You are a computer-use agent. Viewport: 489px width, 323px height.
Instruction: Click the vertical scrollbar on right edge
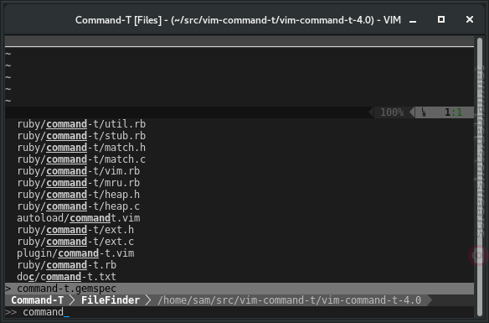tap(480, 177)
